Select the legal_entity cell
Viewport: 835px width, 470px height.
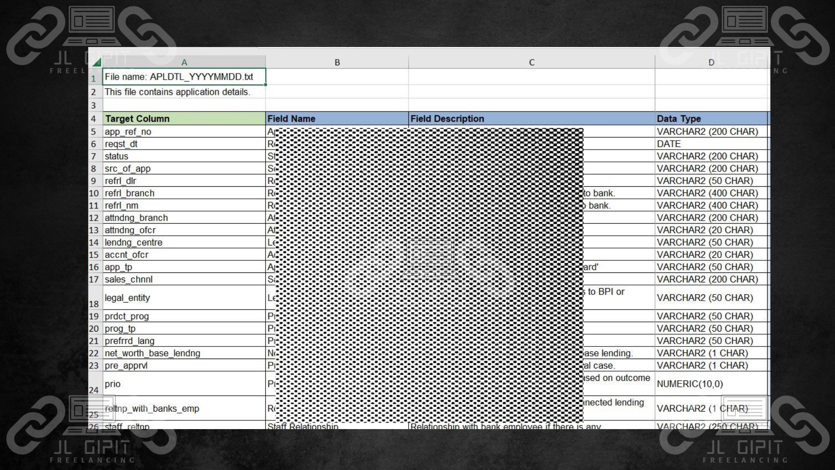[x=184, y=298]
